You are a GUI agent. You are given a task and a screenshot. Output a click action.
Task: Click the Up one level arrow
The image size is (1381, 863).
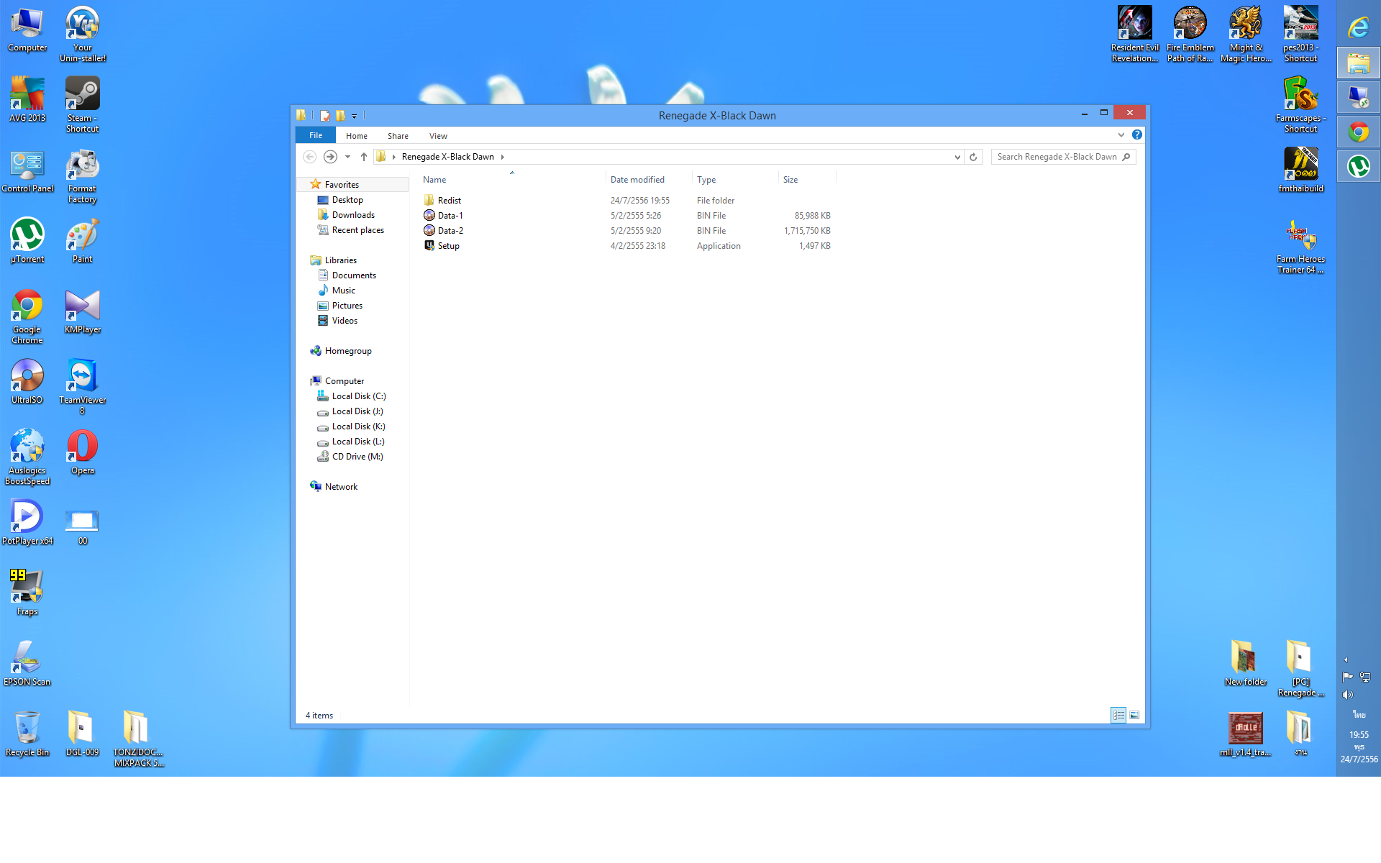click(x=364, y=157)
